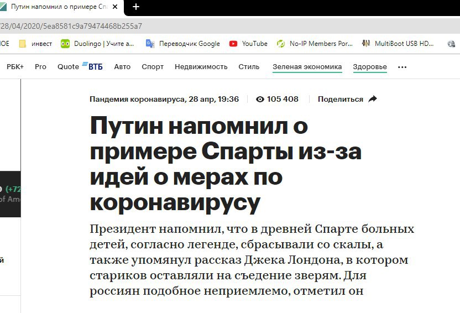Go to the Стиль section

[249, 67]
